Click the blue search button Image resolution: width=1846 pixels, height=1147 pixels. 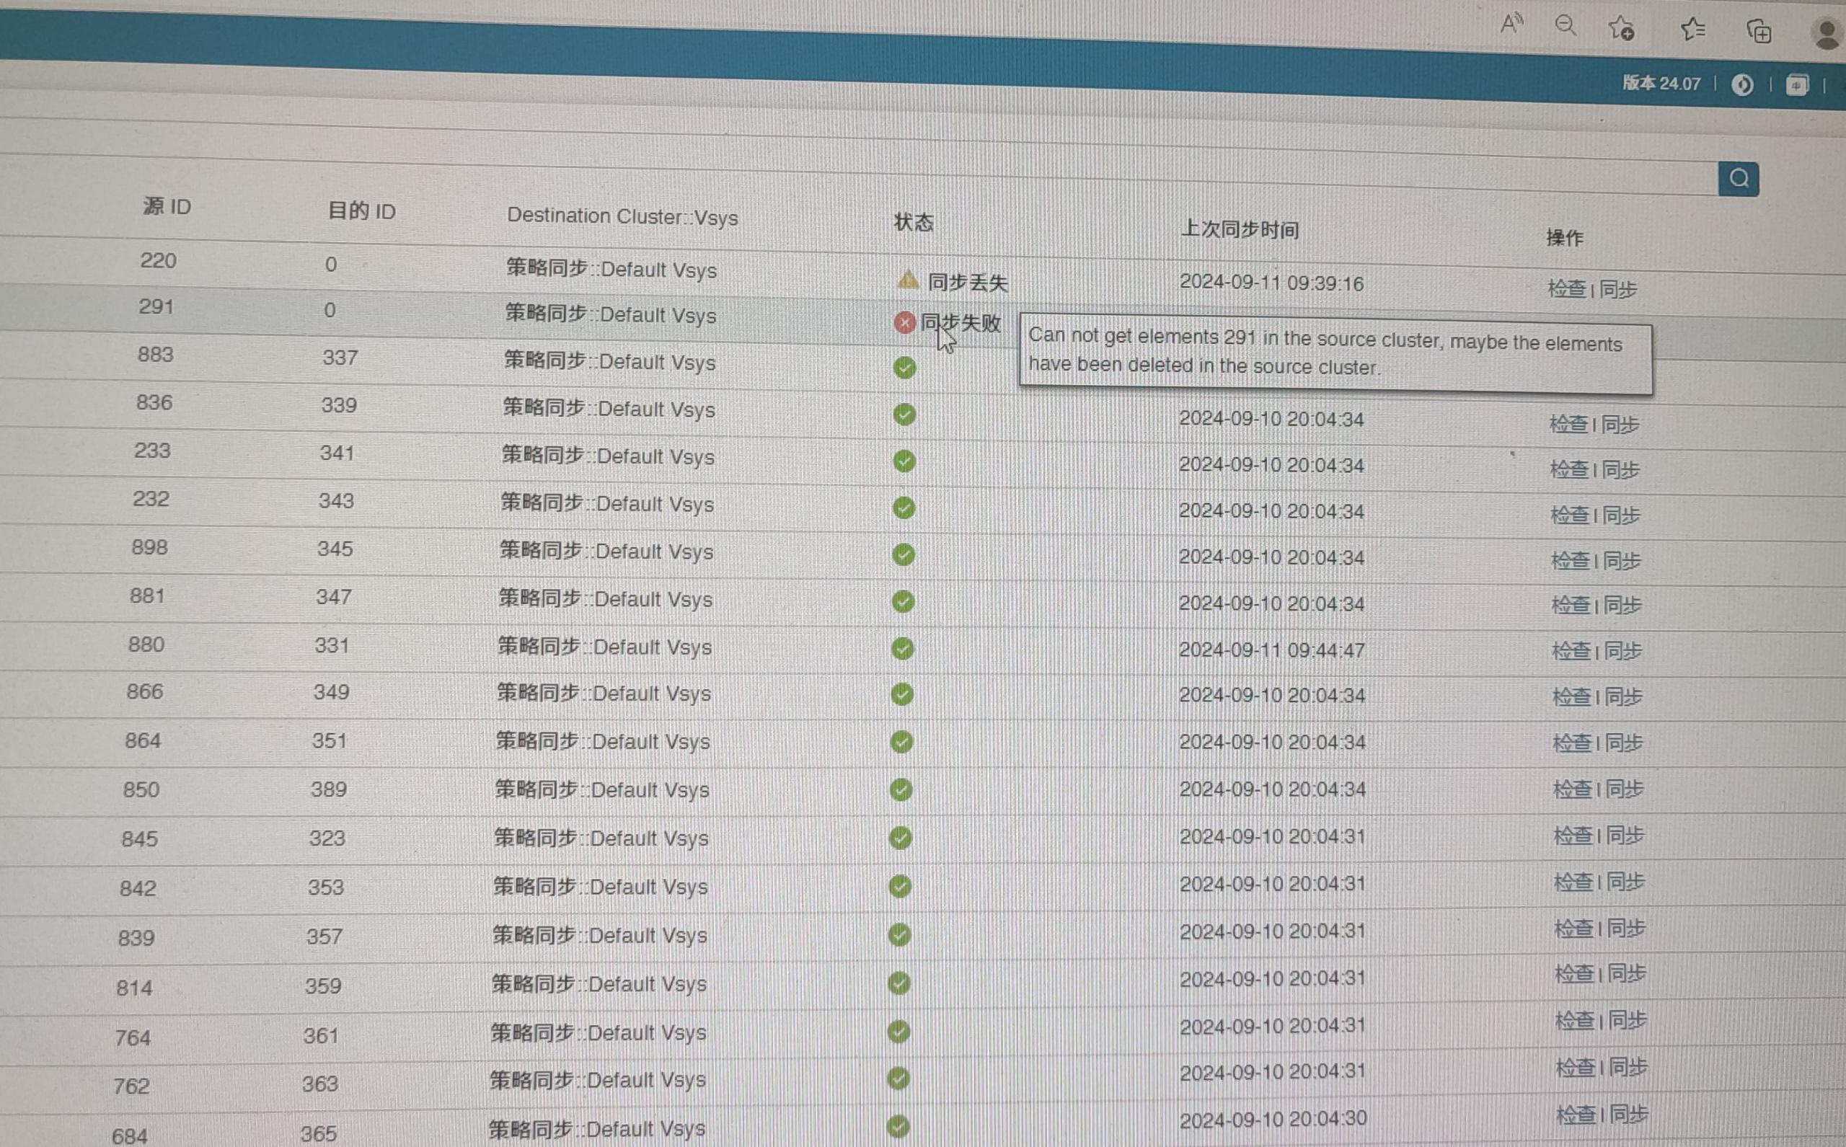[x=1739, y=179]
